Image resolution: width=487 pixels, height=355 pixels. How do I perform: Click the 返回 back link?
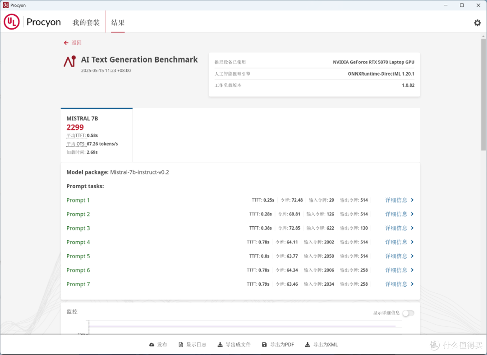tap(76, 43)
